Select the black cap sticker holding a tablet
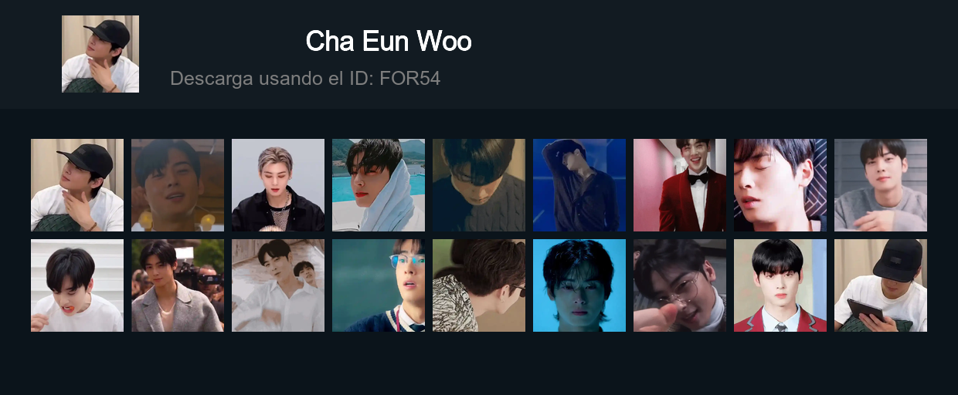Screen dimensions: 958x395 coord(881,285)
